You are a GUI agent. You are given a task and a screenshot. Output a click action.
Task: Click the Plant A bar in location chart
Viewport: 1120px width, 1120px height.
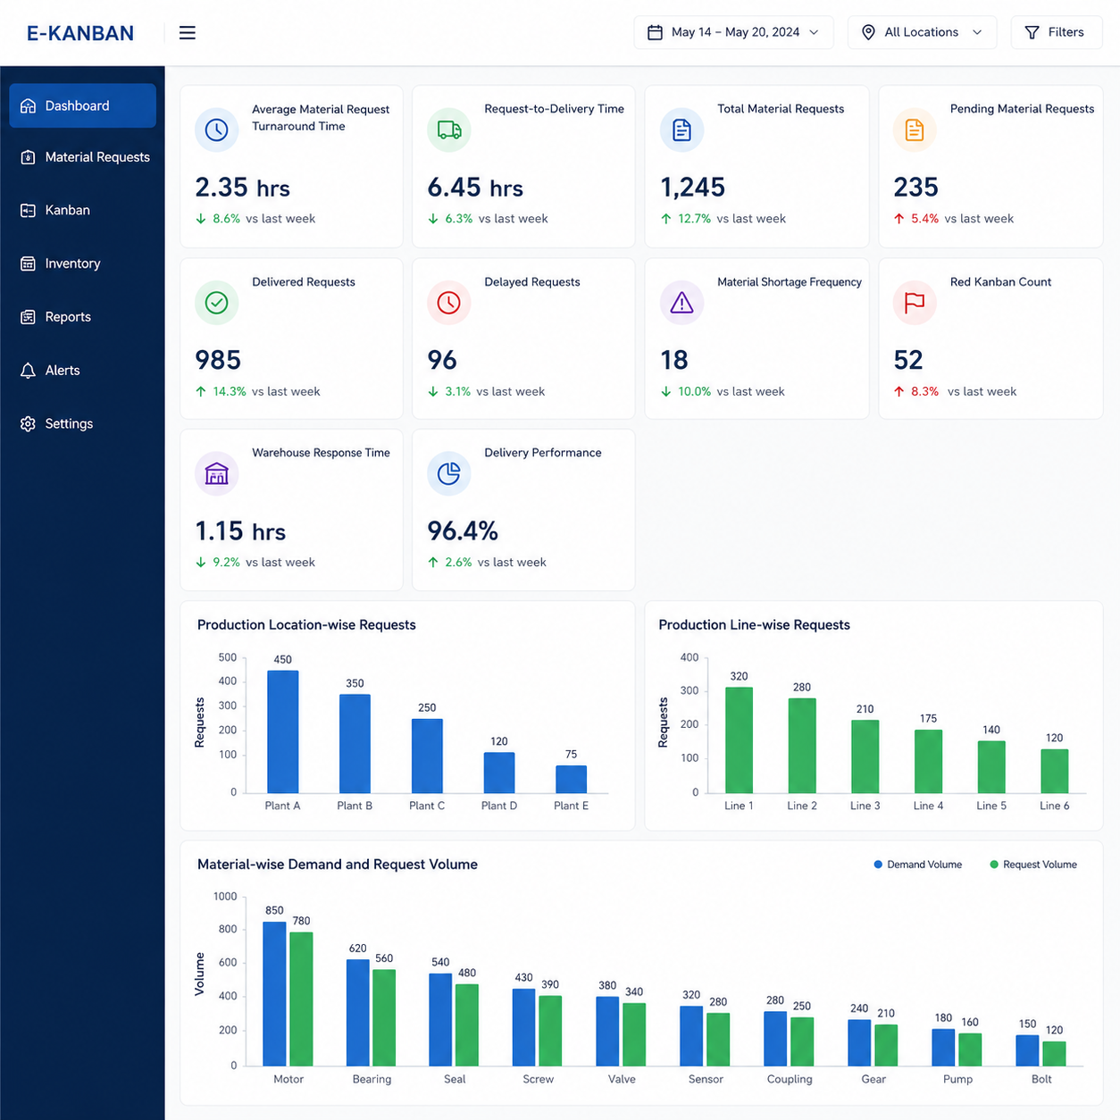pyautogui.click(x=283, y=731)
